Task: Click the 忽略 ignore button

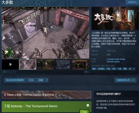Action: 41,80
